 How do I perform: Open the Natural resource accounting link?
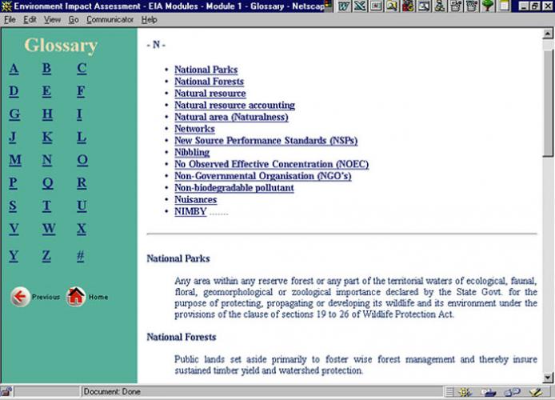coord(234,105)
